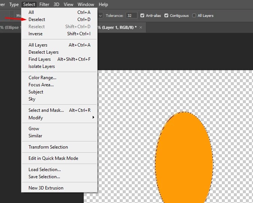Viewport: 253px width, 203px height.
Task: Choose Edit in Quick Mask Mode
Action: click(59, 158)
